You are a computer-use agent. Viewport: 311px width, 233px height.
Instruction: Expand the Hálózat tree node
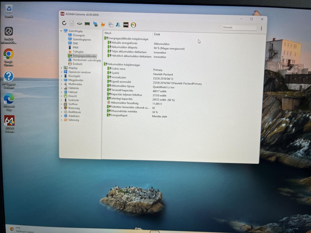coord(61,92)
